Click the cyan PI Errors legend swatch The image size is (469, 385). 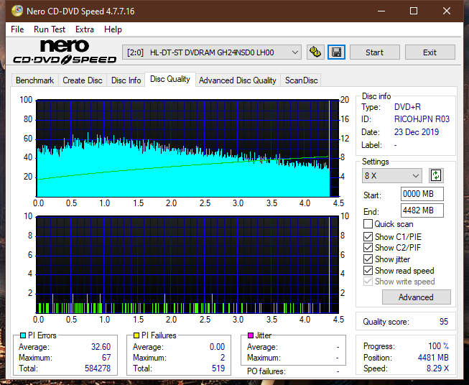[23, 335]
